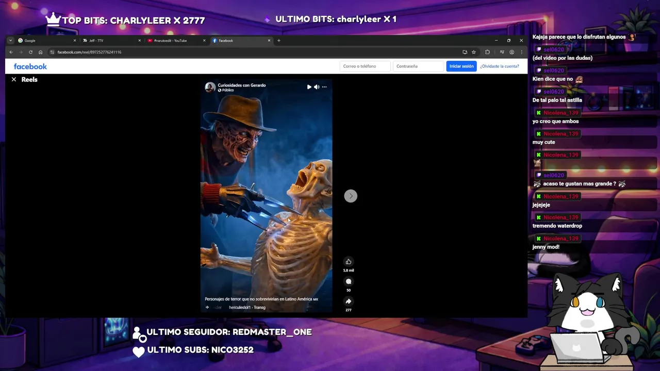
Task: Focus the Correo o teléfono field
Action: pyautogui.click(x=365, y=66)
